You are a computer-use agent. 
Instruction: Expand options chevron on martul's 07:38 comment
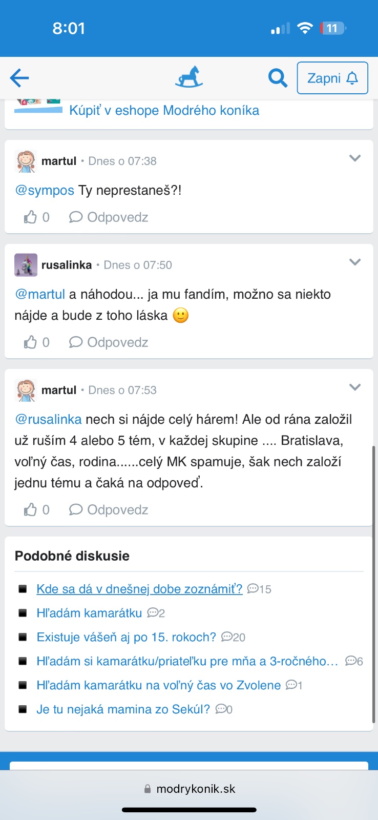click(355, 158)
